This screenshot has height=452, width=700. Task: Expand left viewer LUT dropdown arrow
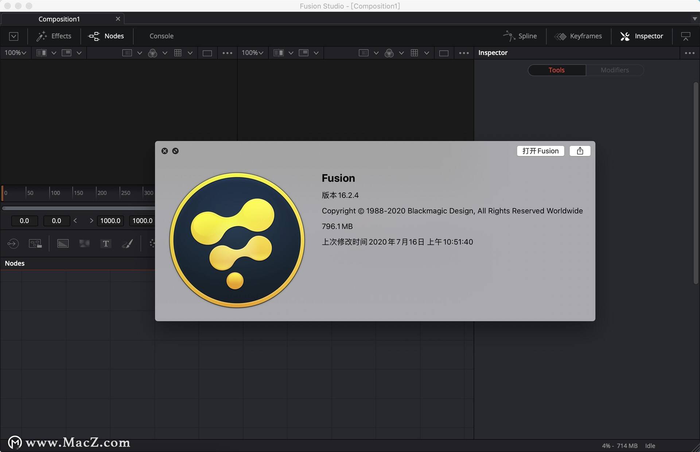click(x=190, y=53)
